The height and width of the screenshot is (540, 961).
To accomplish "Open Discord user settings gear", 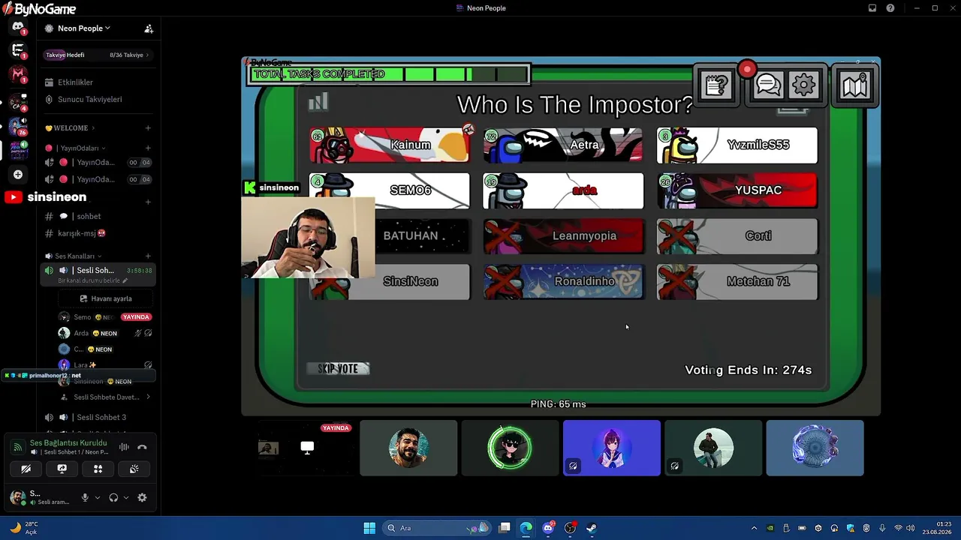I will click(142, 497).
